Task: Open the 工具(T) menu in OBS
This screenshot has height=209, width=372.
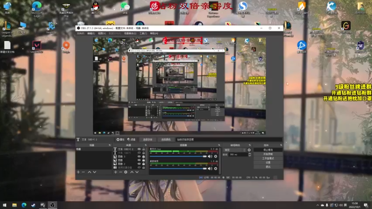Action: [143, 33]
